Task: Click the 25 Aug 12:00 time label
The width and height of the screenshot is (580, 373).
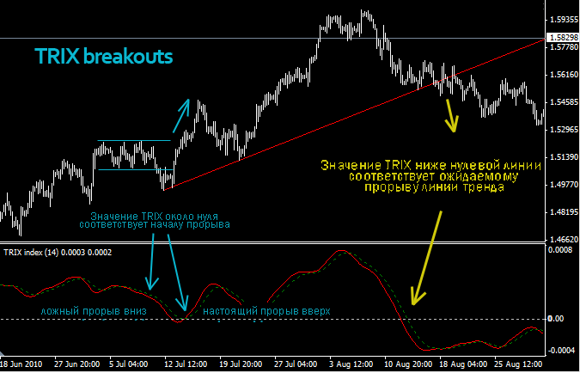Action: pos(518,364)
